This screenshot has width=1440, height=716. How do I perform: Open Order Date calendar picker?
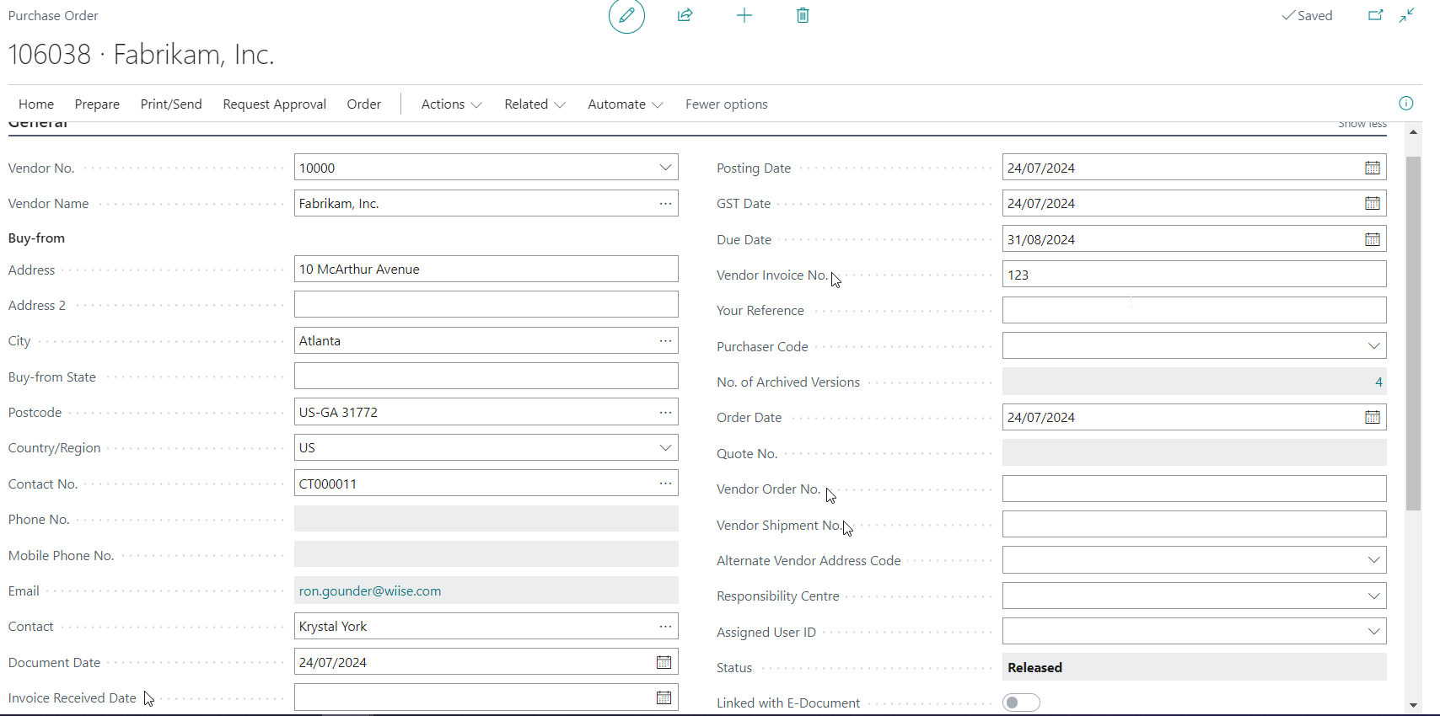pyautogui.click(x=1373, y=417)
